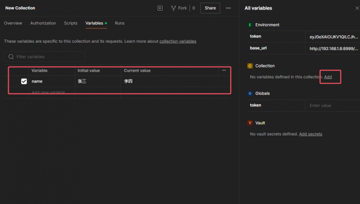Click the Collection C badge icon
360x204 pixels.
(250, 66)
